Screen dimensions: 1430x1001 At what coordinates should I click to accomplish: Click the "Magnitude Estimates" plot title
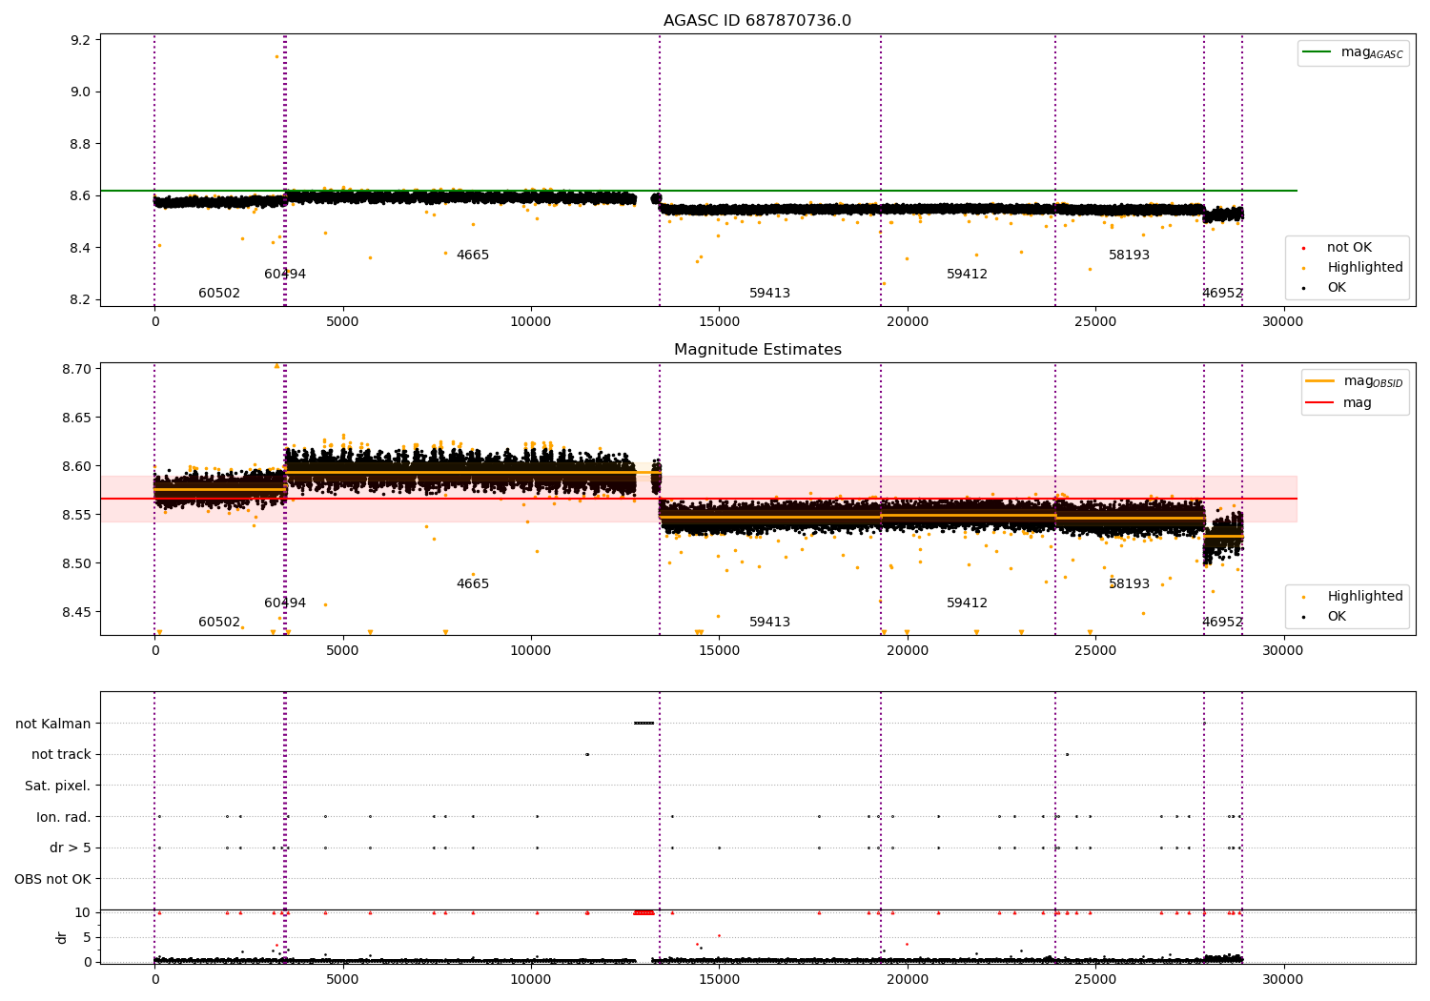point(757,350)
